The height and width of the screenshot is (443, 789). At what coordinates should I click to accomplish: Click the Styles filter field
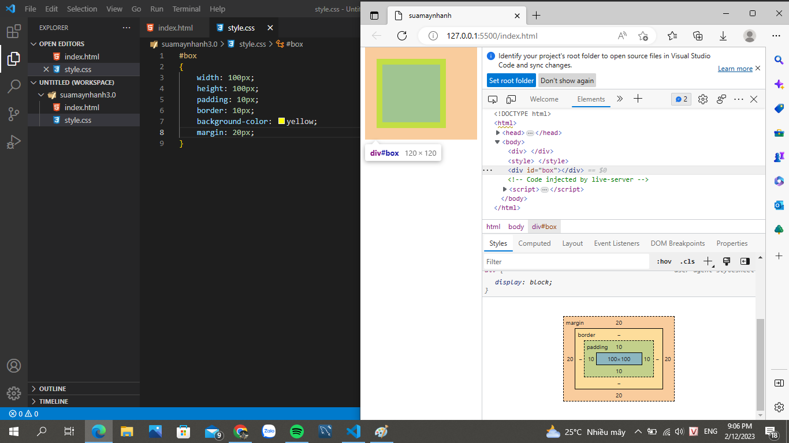567,261
